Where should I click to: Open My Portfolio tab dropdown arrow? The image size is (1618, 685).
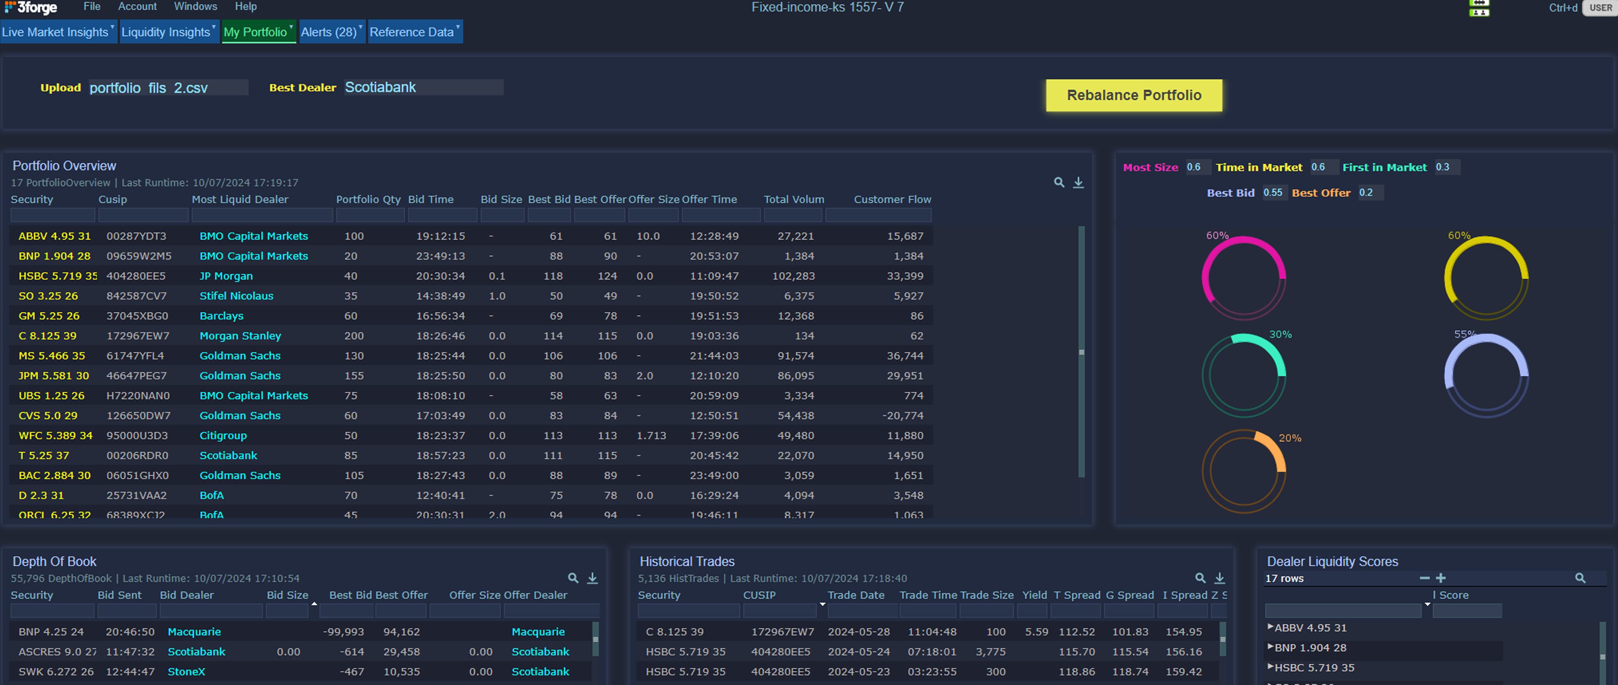point(291,26)
